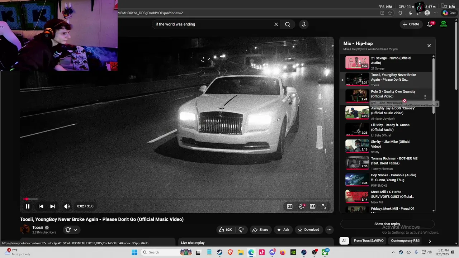Click the Ask button
The image size is (459, 258).
pyautogui.click(x=283, y=230)
